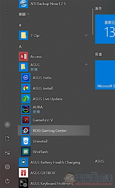The height and width of the screenshot is (188, 115).
Task: Click the ASUS Keyboard Hotkeys fn icon
Action: point(23,183)
